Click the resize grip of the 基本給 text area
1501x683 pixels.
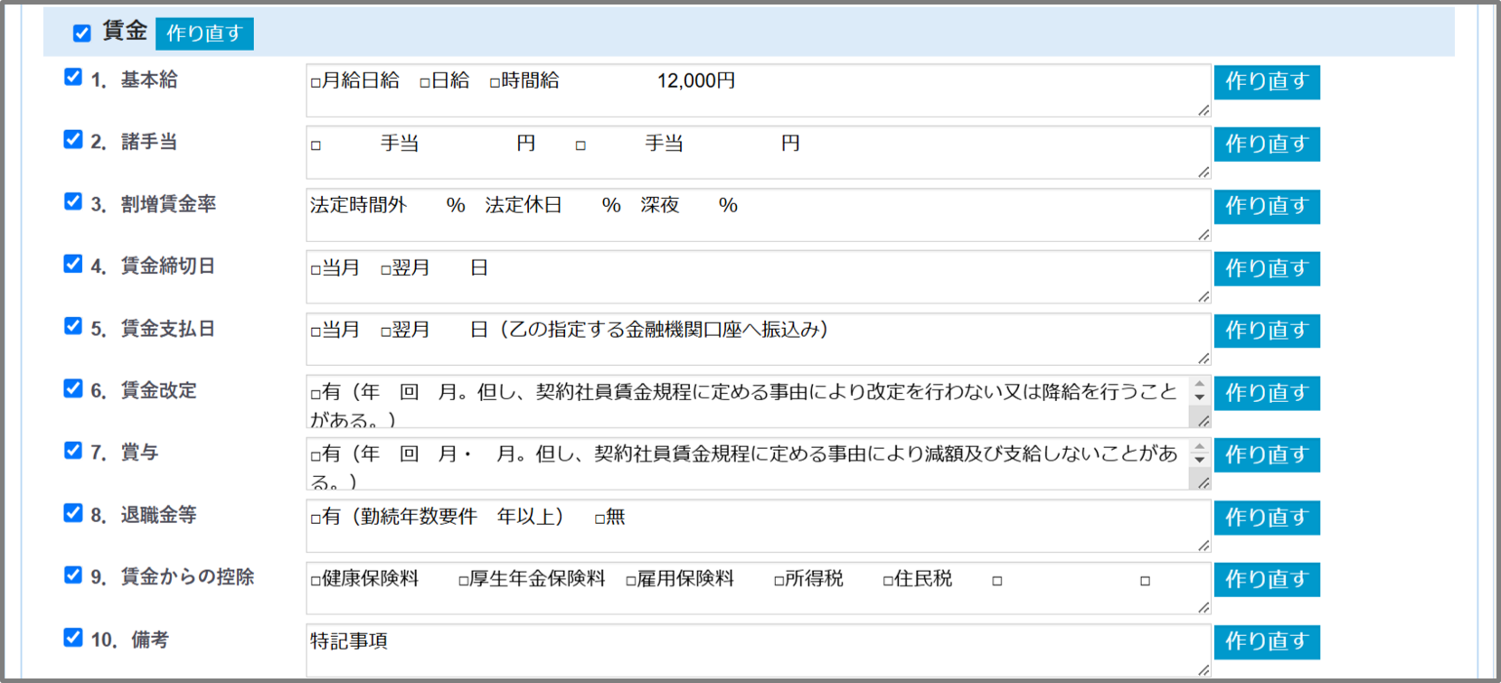1204,110
